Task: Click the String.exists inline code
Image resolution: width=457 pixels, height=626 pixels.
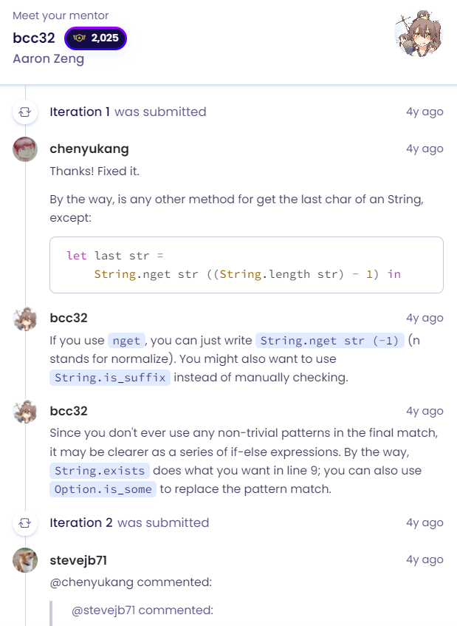Action: [100, 471]
